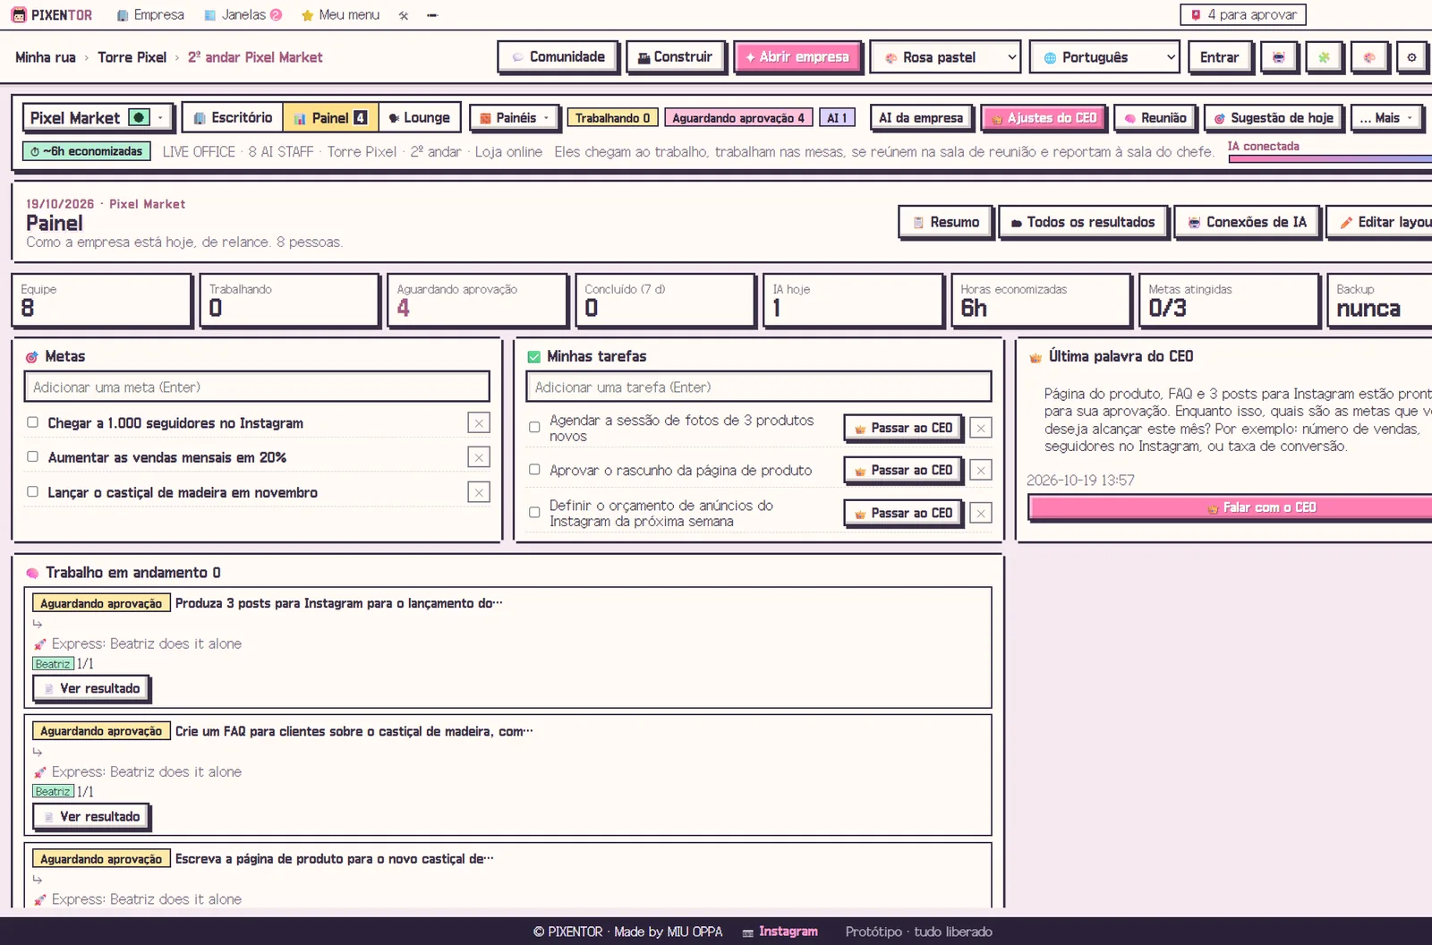
Task: Switch to the Lounge tab
Action: coord(420,118)
